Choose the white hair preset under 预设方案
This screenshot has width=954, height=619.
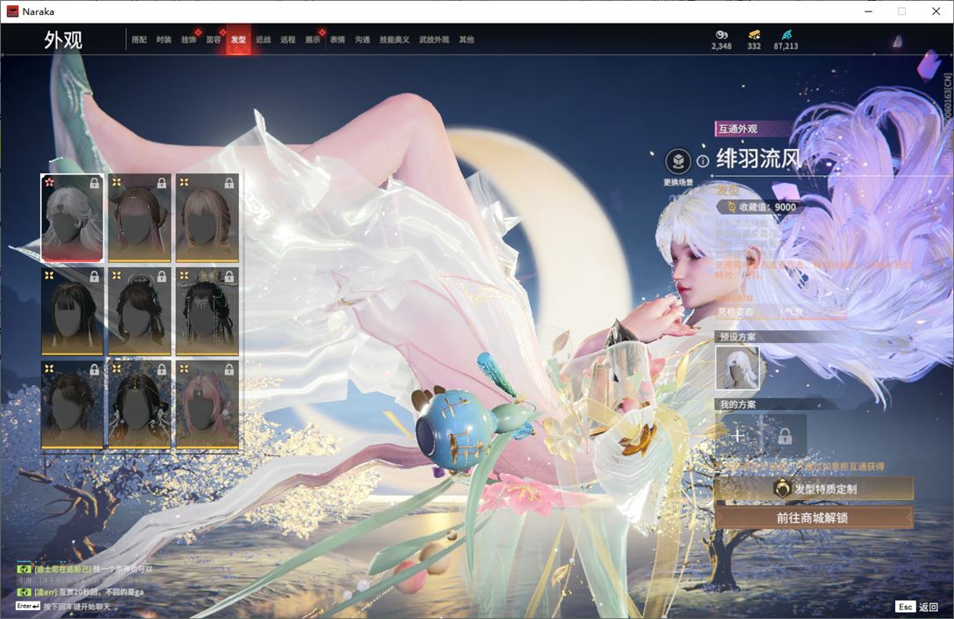738,368
